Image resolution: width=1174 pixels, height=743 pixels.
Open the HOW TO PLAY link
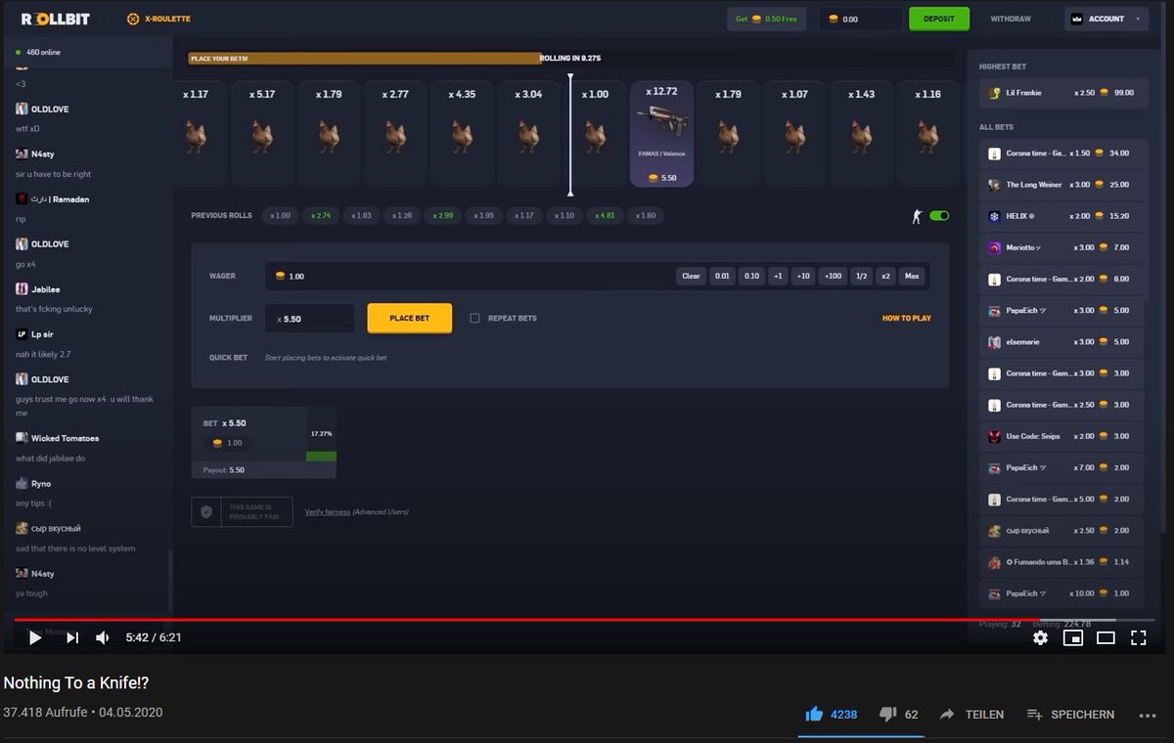coord(907,318)
